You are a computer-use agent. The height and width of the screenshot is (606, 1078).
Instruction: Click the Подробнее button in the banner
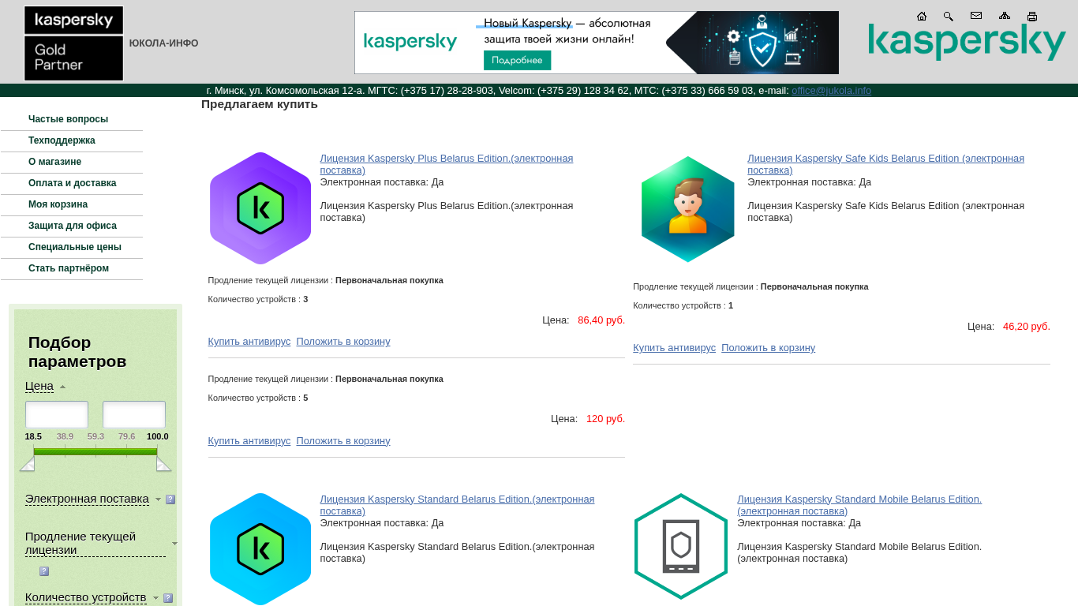[517, 60]
